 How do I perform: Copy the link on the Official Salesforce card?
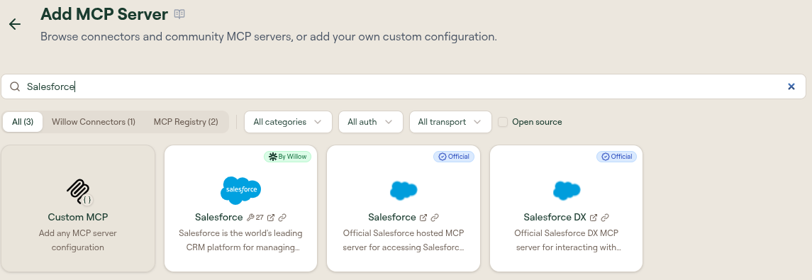[435, 218]
